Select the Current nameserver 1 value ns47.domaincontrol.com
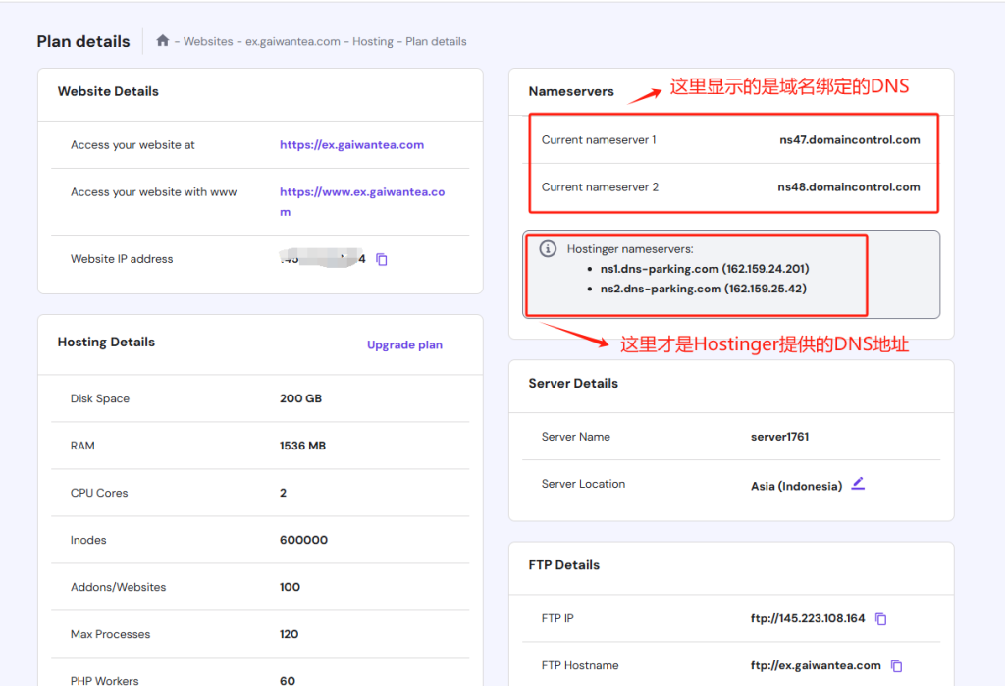Screen dimensions: 1005x686 852,140
